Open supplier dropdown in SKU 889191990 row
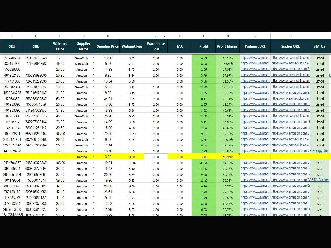Screen dimensions: 331x248 tap(93, 63)
